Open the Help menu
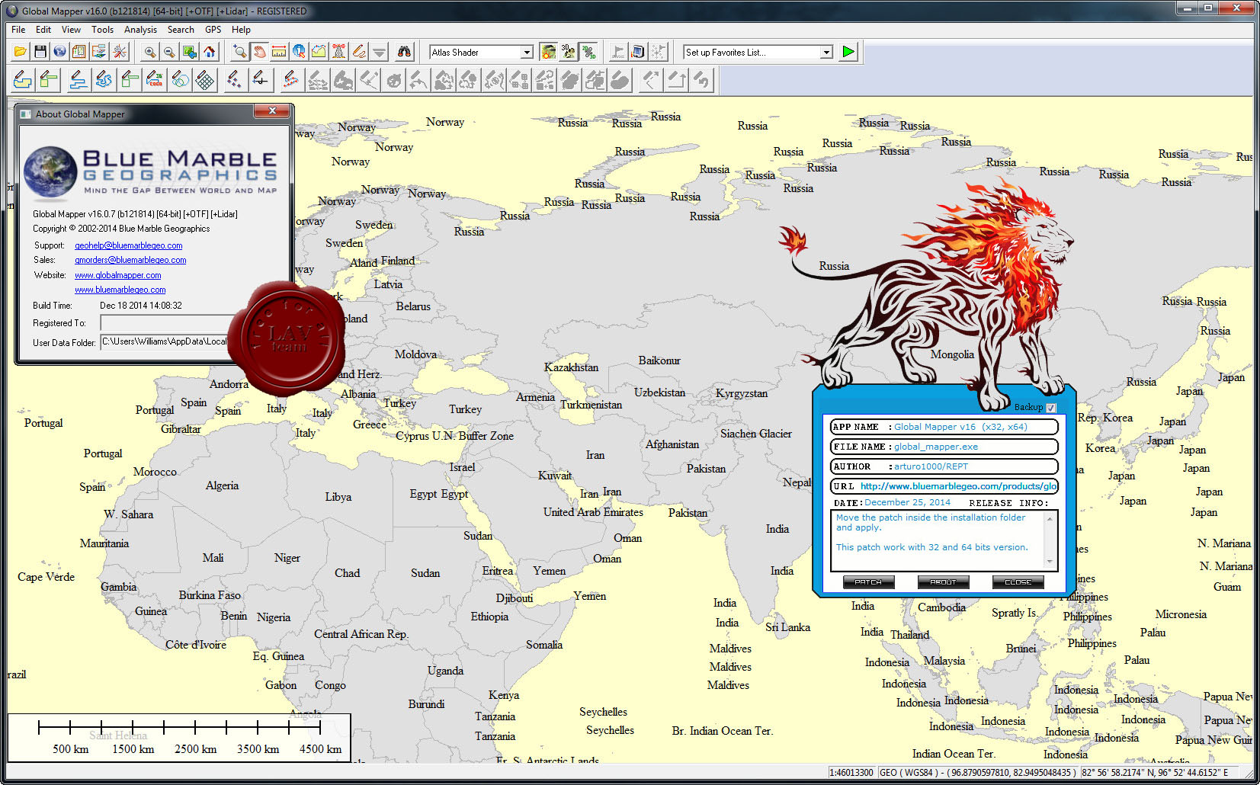 pos(241,30)
